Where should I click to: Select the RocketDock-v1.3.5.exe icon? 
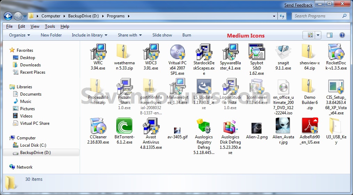coord(336,52)
